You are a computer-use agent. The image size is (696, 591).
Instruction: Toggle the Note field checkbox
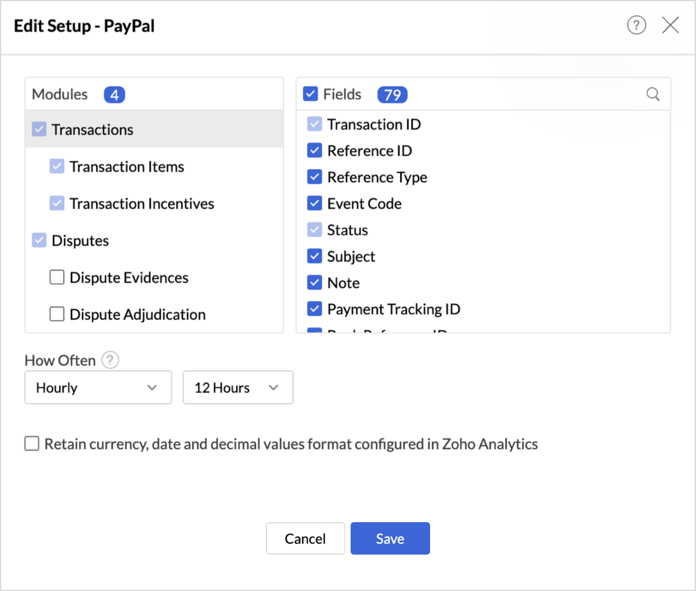point(314,283)
